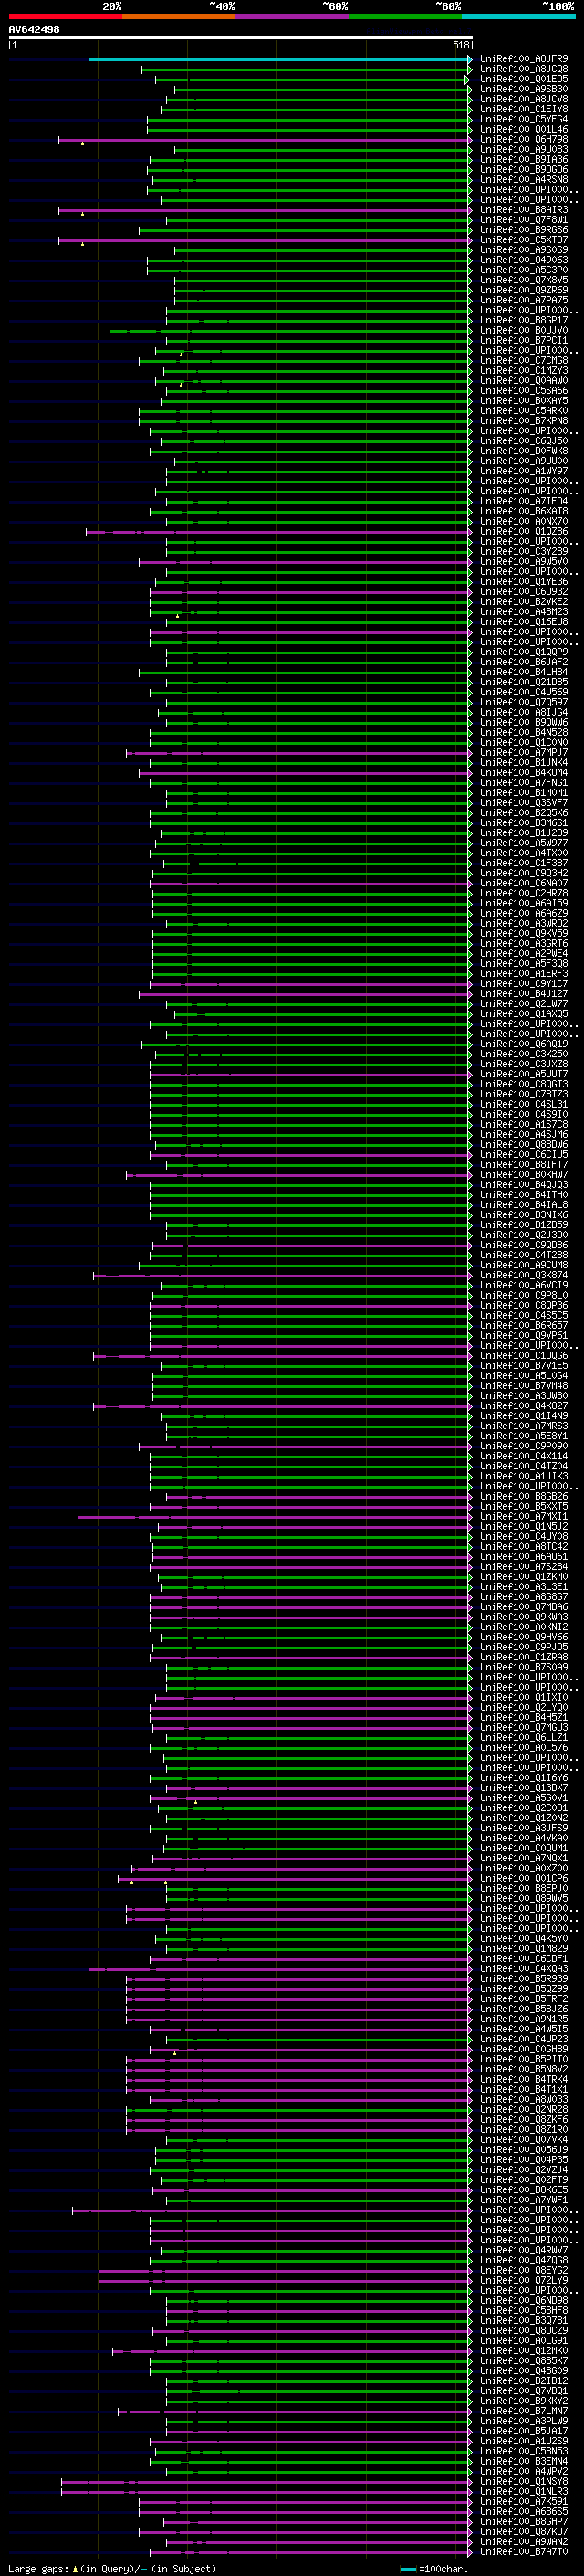The height and width of the screenshot is (2576, 584).
Task: Open the UniRef100_A5UUT7 hit
Action: click(523, 1074)
